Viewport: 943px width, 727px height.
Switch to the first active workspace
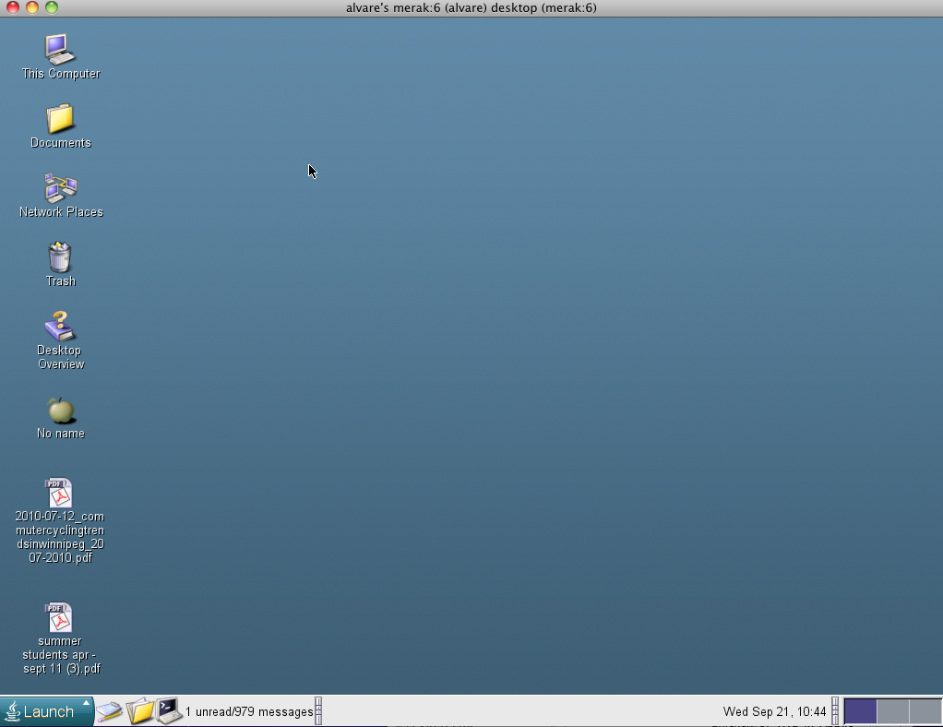[860, 711]
